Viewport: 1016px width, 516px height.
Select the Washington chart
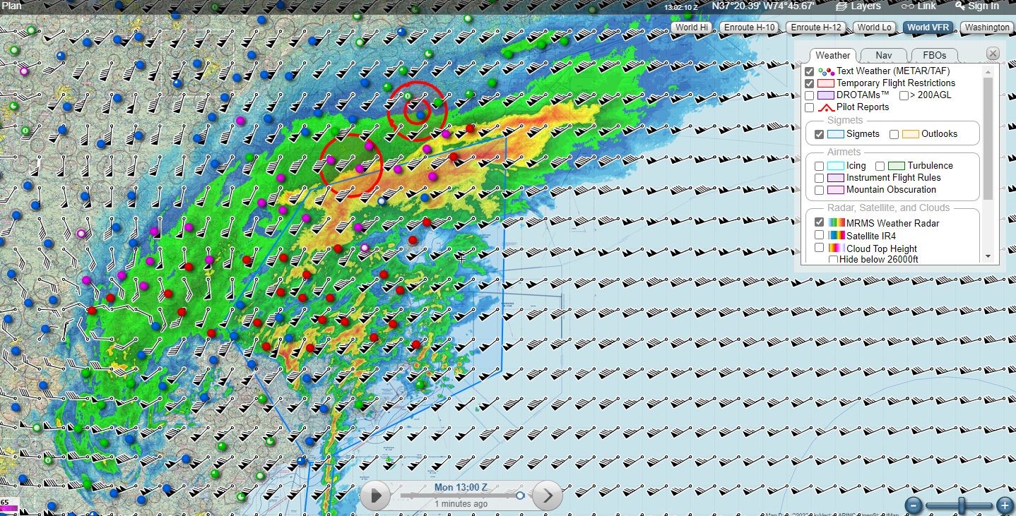click(987, 28)
